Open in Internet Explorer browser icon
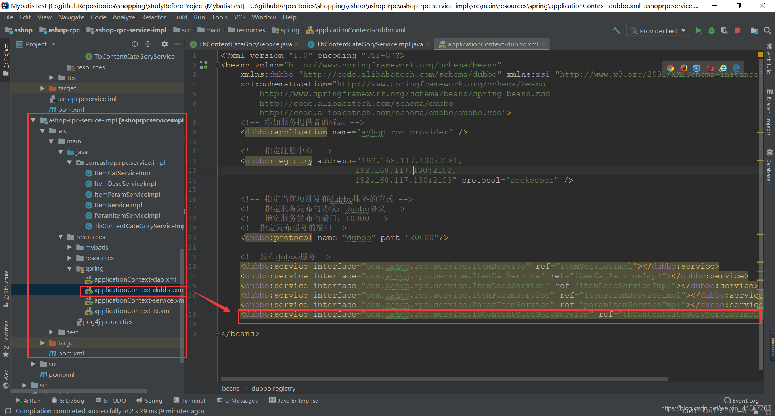Image resolution: width=775 pixels, height=416 pixels. 723,68
